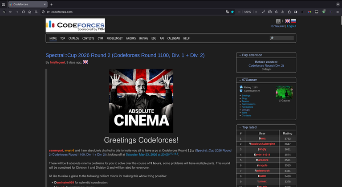Open the browser hamburger menu
Viewport: 342px width, 187px height.
coord(338,12)
